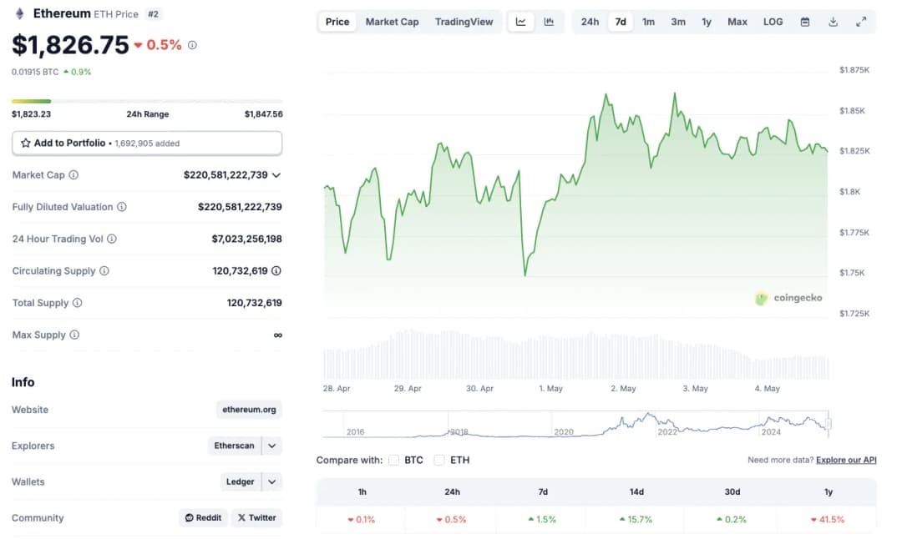Image resolution: width=902 pixels, height=539 pixels.
Task: Switch to line chart view icon
Action: [x=521, y=22]
